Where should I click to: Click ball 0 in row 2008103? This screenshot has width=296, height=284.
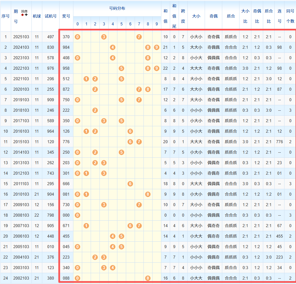click(x=77, y=215)
